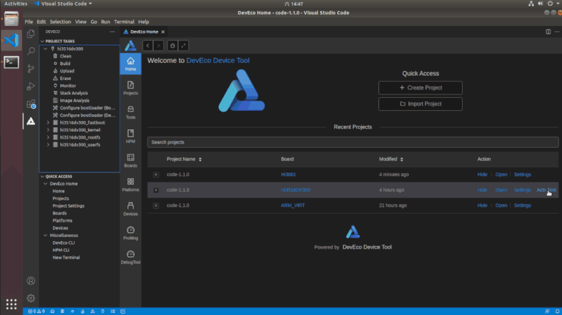Image resolution: width=562 pixels, height=315 pixels.
Task: Open Tools page in DevEco sidebar
Action: pyautogui.click(x=130, y=112)
